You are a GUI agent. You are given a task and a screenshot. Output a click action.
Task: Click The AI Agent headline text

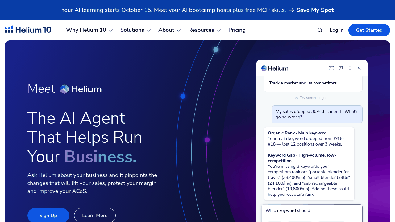click(x=77, y=118)
